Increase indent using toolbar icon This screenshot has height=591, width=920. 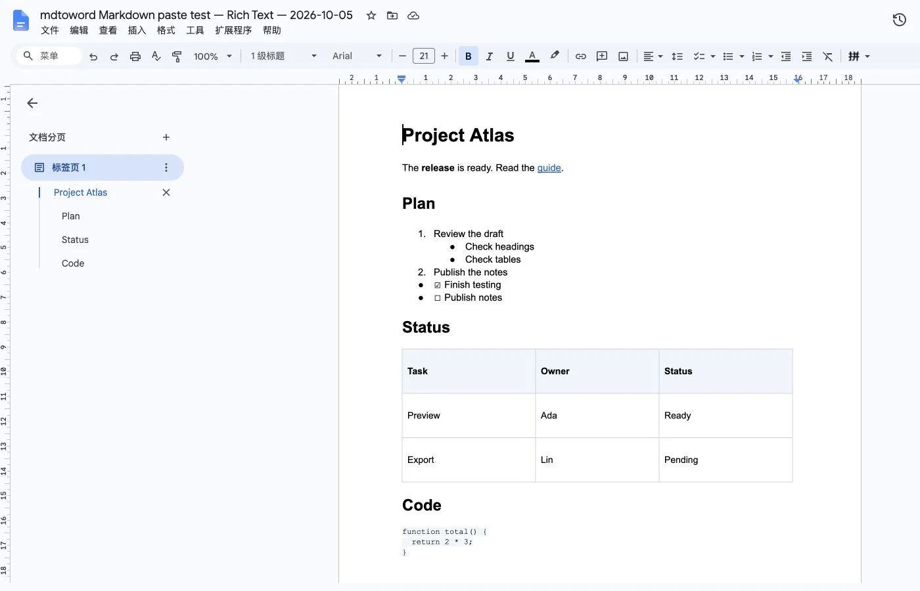807,56
